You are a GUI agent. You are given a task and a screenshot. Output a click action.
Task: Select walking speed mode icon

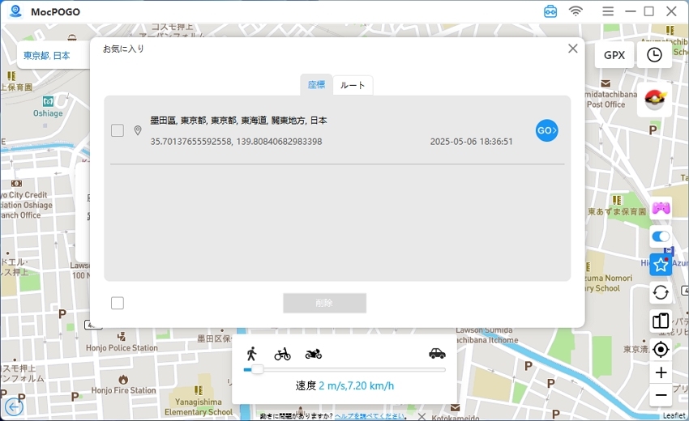(x=252, y=353)
